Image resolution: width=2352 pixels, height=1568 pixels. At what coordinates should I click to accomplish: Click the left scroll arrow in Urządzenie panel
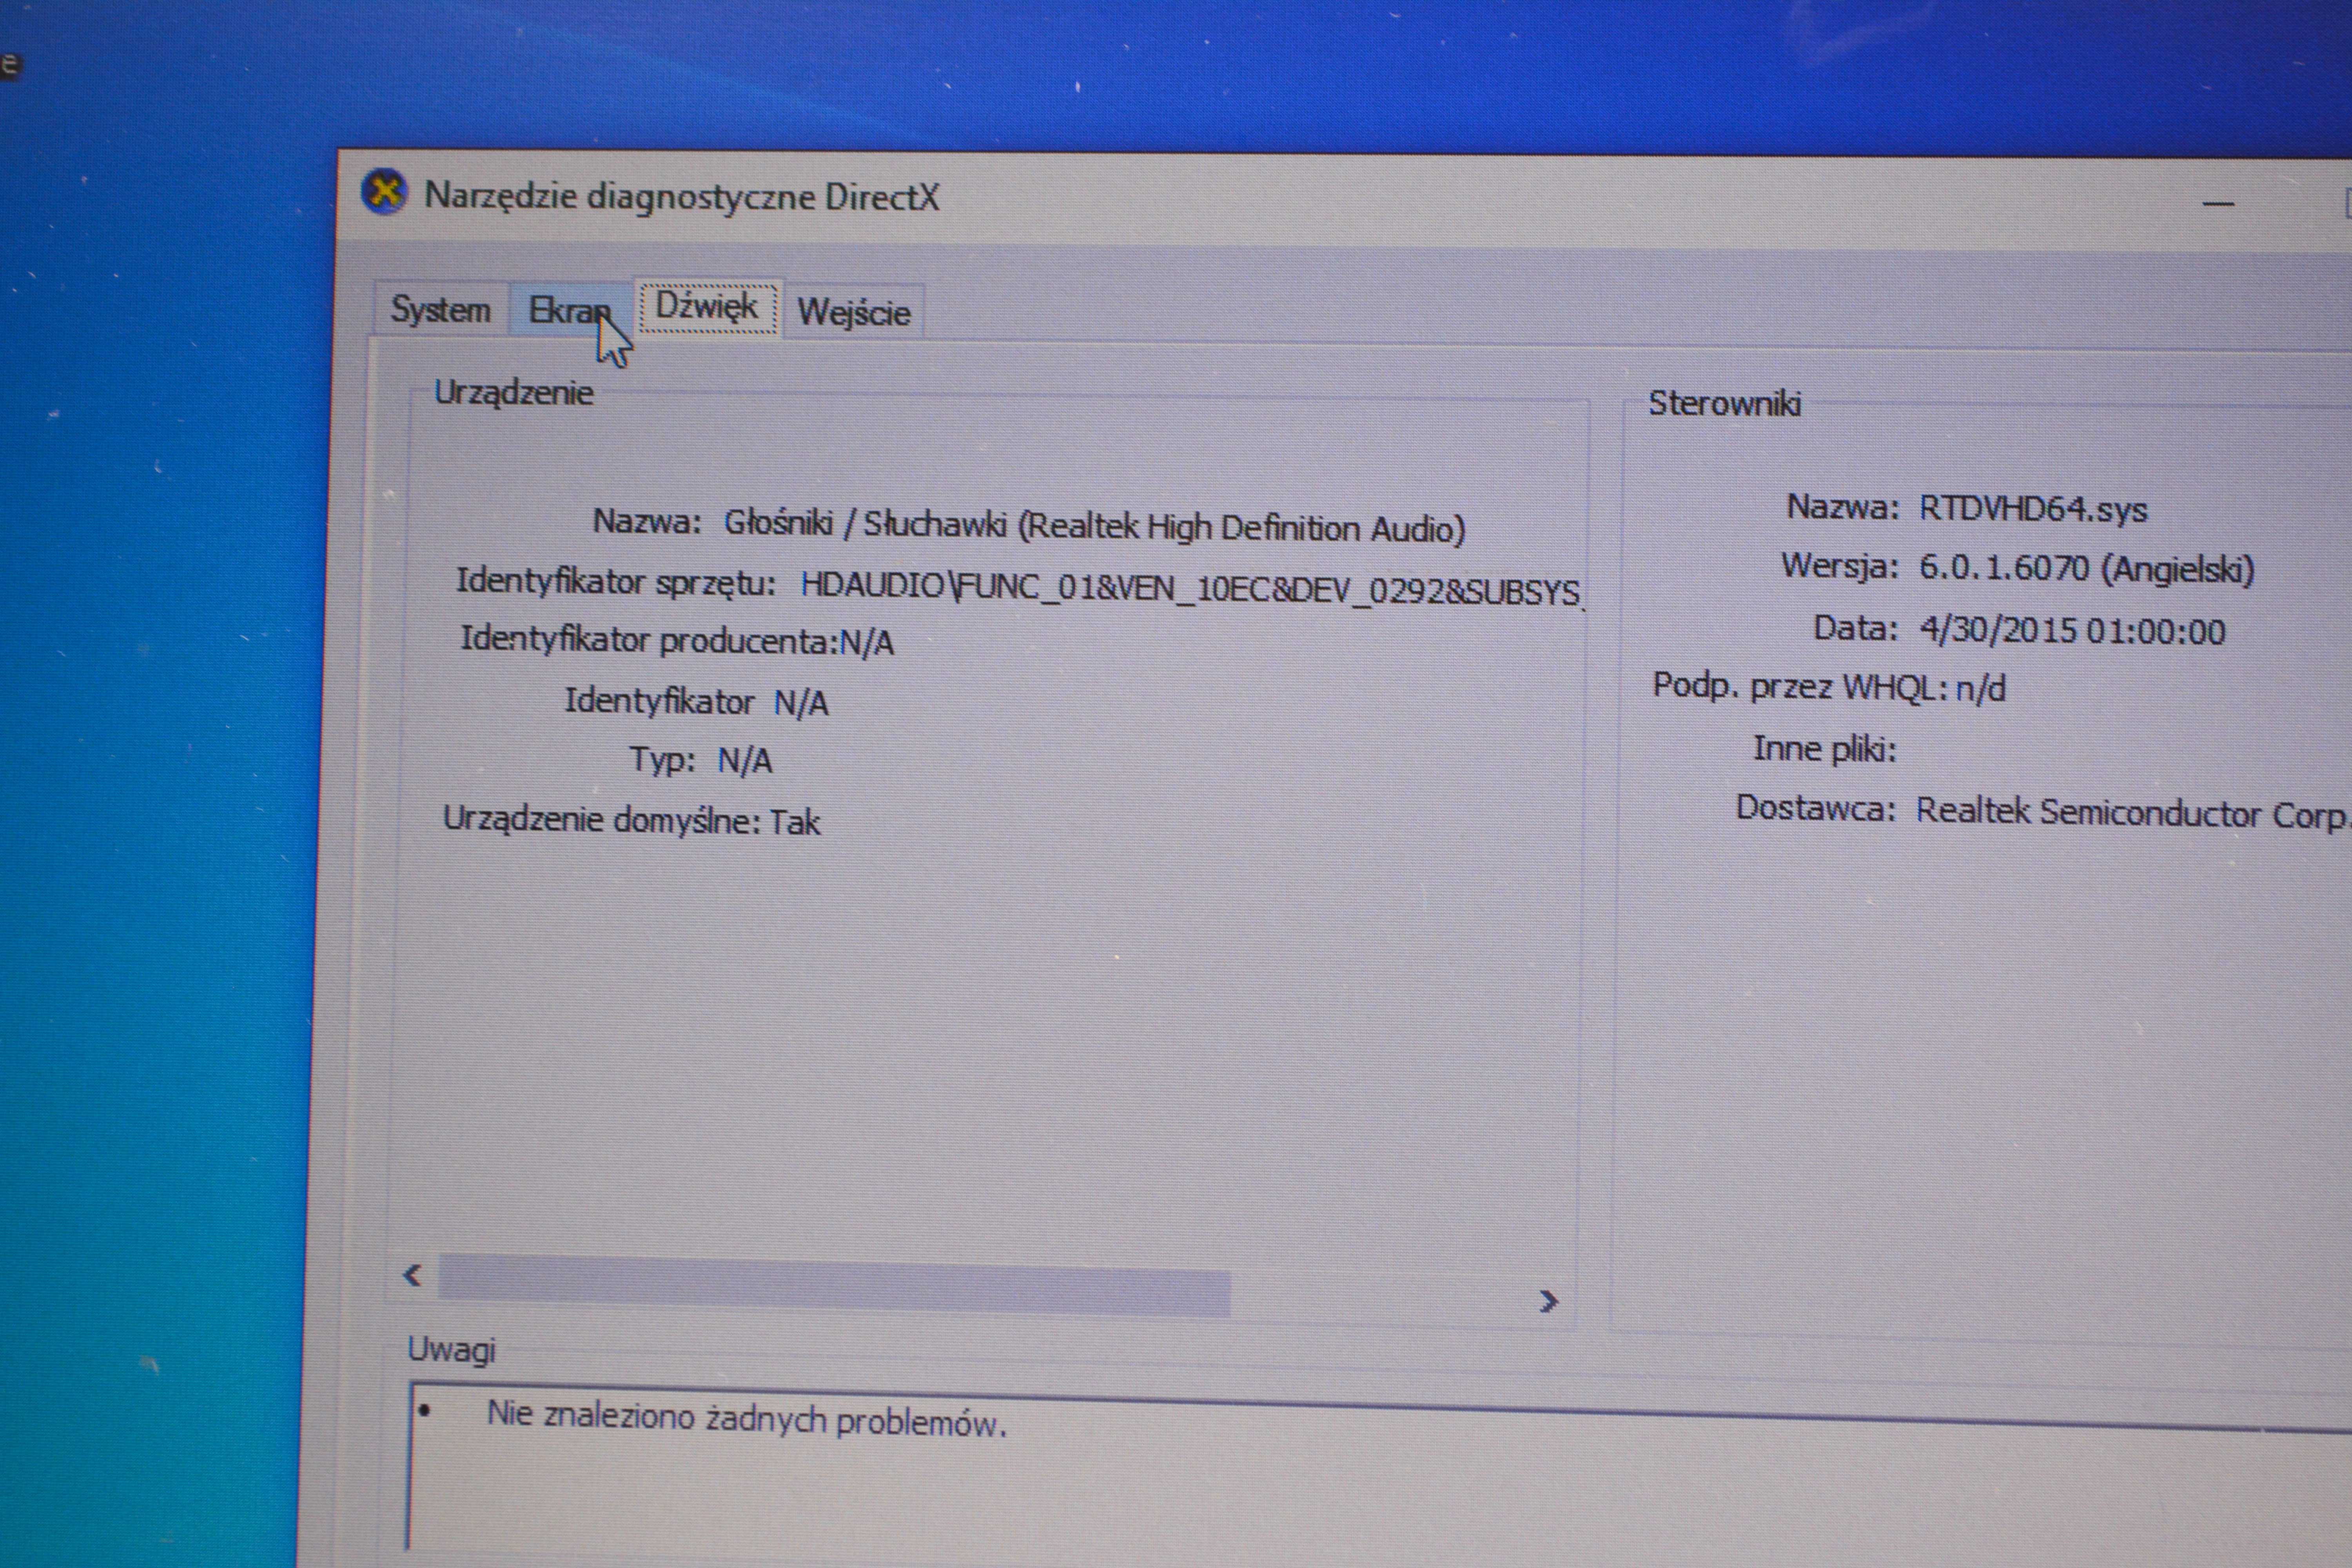412,1275
